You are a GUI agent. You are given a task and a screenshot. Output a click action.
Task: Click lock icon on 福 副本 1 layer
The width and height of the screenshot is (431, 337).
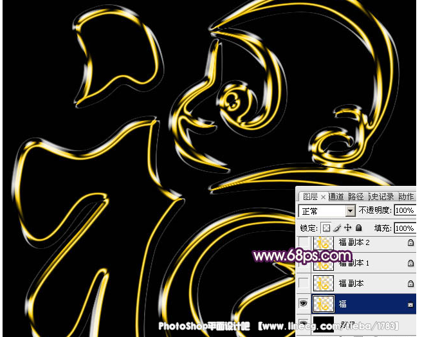click(410, 263)
